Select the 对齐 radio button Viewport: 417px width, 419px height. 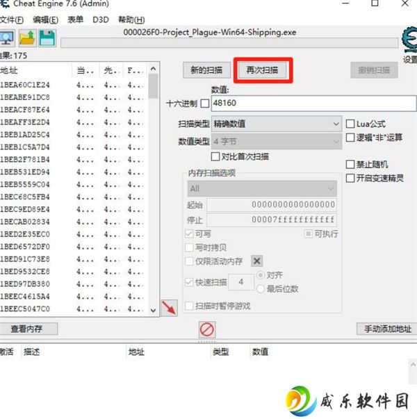tap(261, 275)
